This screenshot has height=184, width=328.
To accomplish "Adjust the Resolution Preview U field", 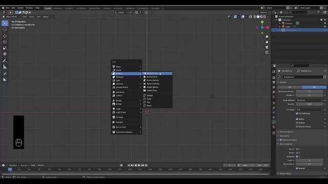I will [x=310, y=91].
